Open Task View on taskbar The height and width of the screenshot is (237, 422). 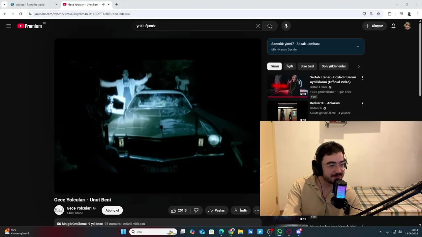183,232
